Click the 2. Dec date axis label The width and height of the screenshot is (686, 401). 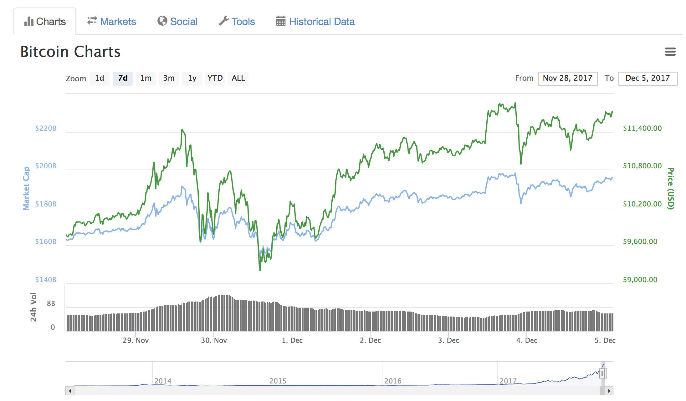click(x=370, y=340)
